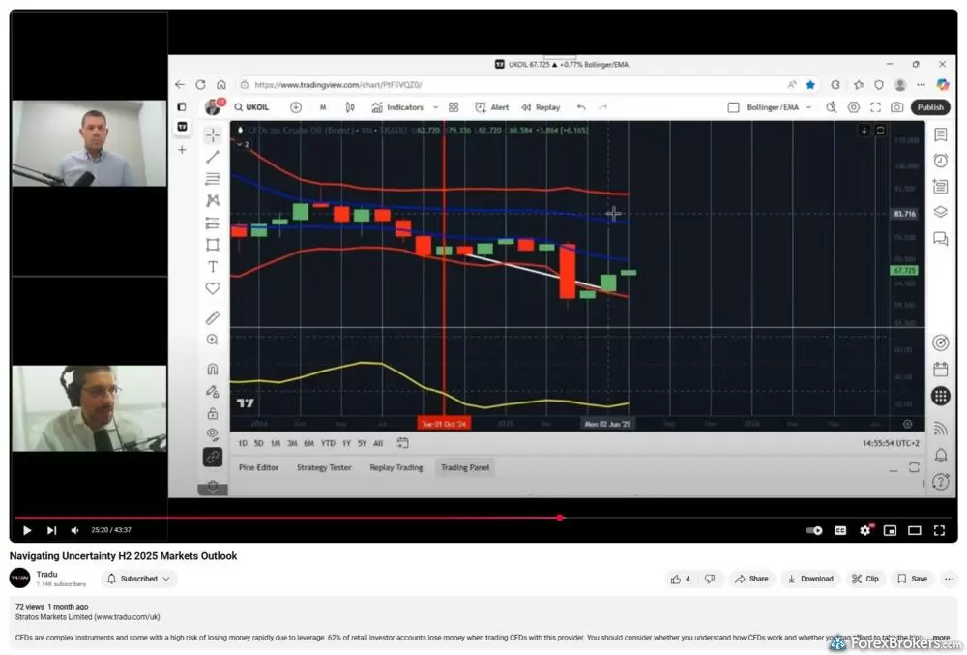Select the 6M date range

click(x=309, y=443)
